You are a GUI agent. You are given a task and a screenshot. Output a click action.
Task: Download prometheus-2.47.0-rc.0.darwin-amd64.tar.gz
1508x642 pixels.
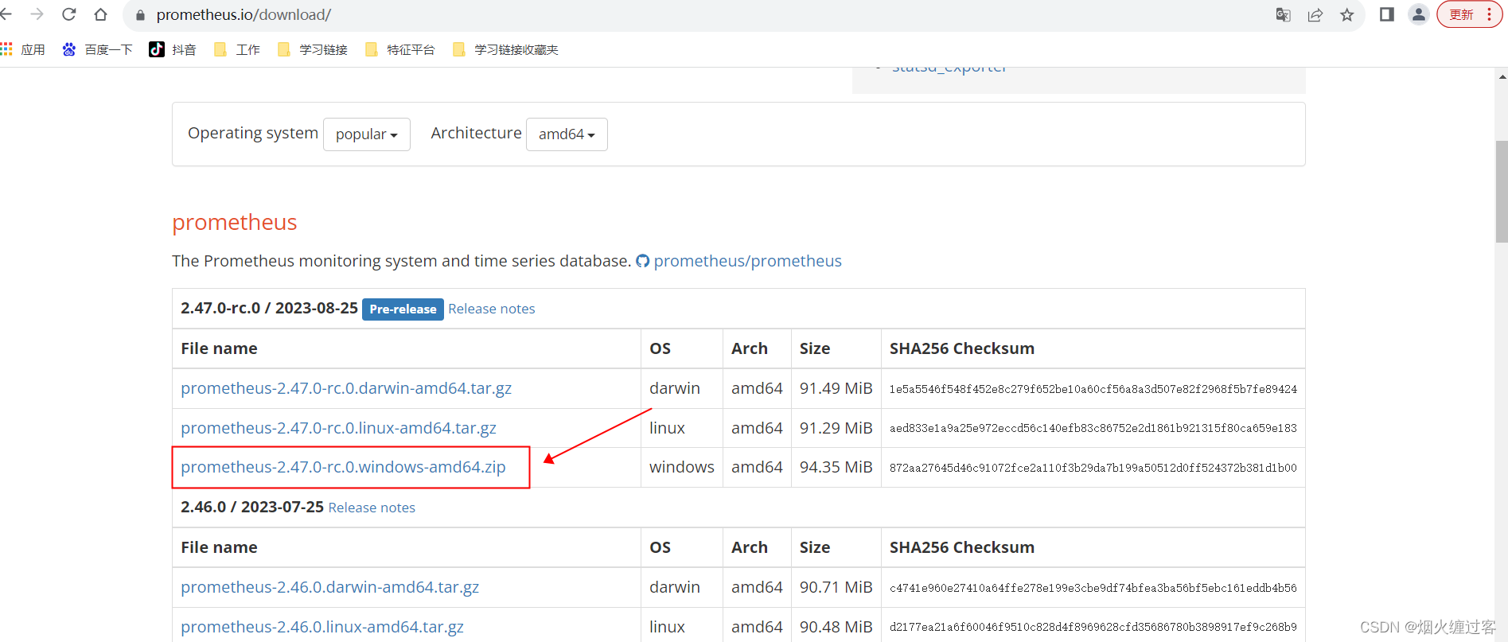click(x=346, y=388)
